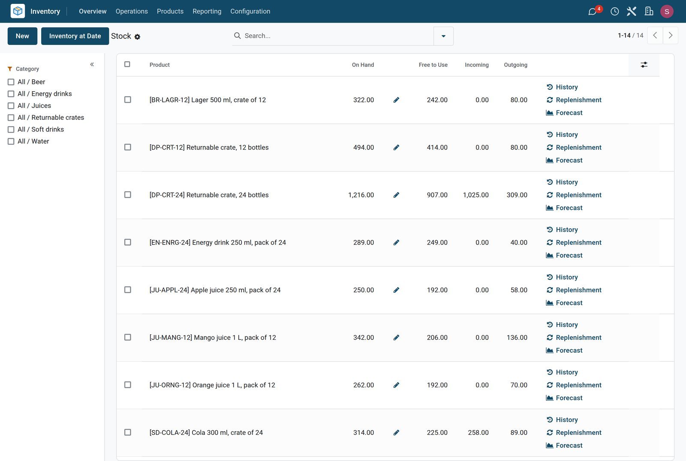Screen dimensions: 686x461
Task: Check the All / Water filter
Action: 11,142
